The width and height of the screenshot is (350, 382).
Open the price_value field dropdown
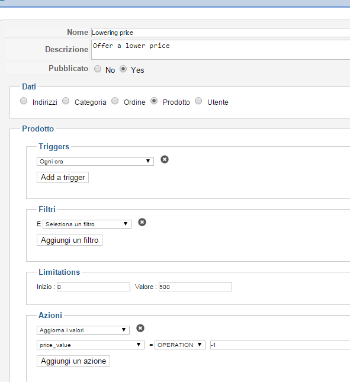[x=91, y=345]
